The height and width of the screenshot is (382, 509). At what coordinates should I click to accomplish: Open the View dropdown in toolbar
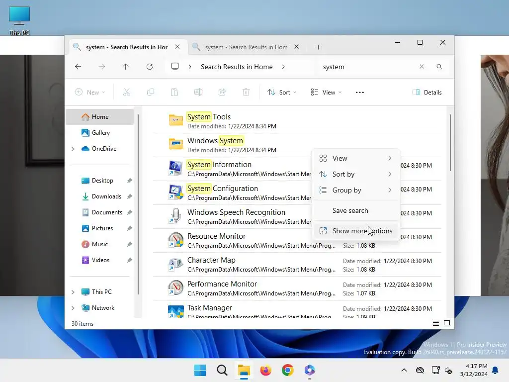pyautogui.click(x=326, y=92)
